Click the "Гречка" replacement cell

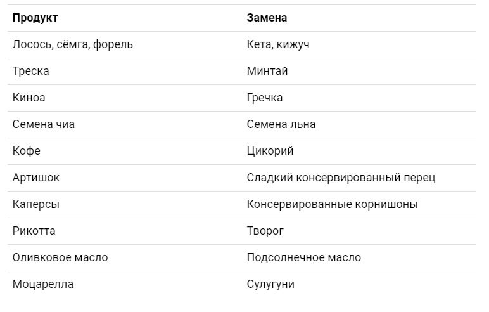265,98
